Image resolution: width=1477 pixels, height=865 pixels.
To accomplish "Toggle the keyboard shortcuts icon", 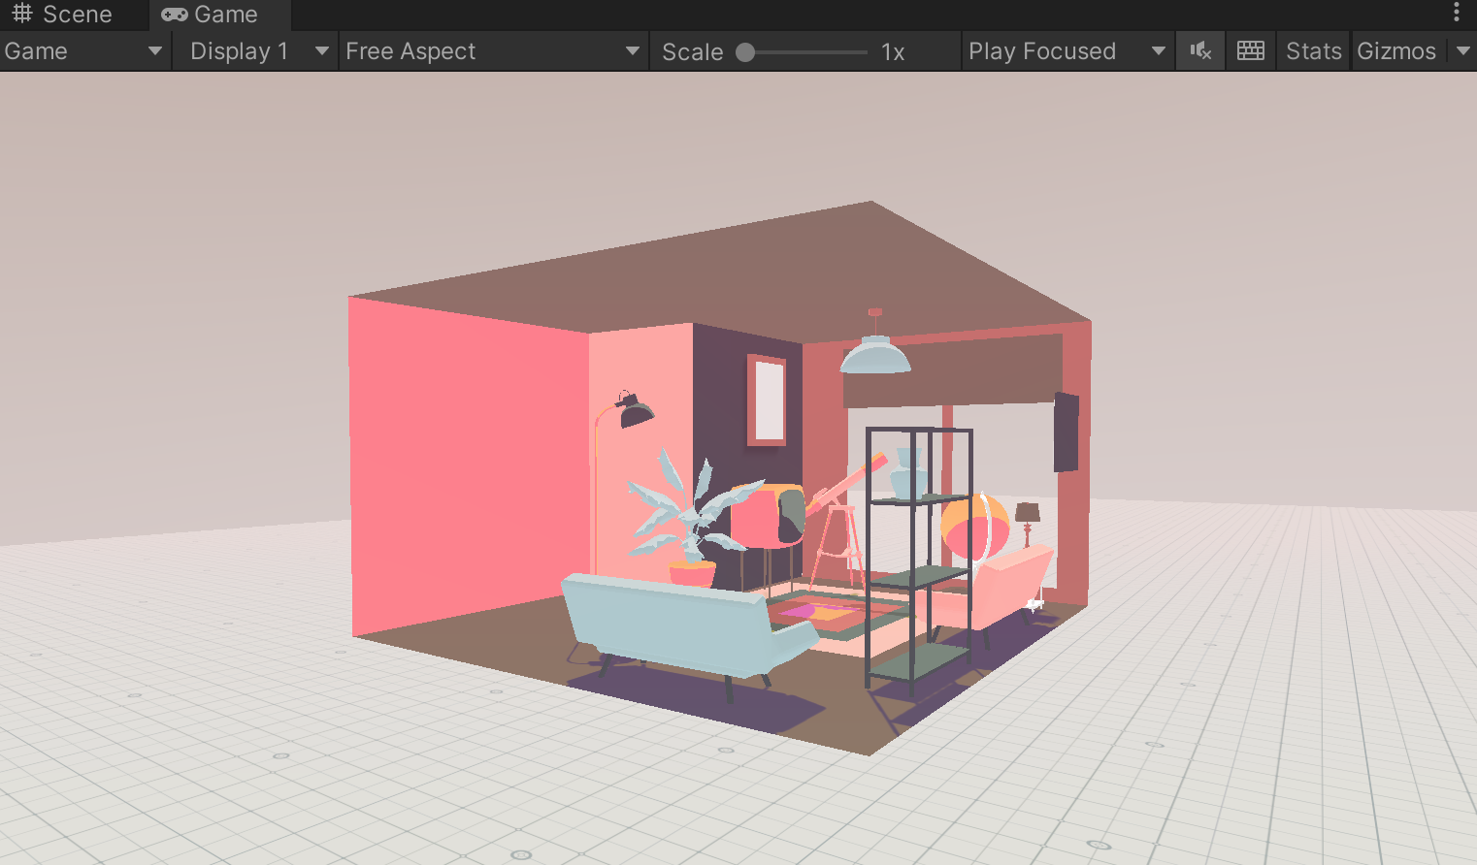I will pos(1250,51).
